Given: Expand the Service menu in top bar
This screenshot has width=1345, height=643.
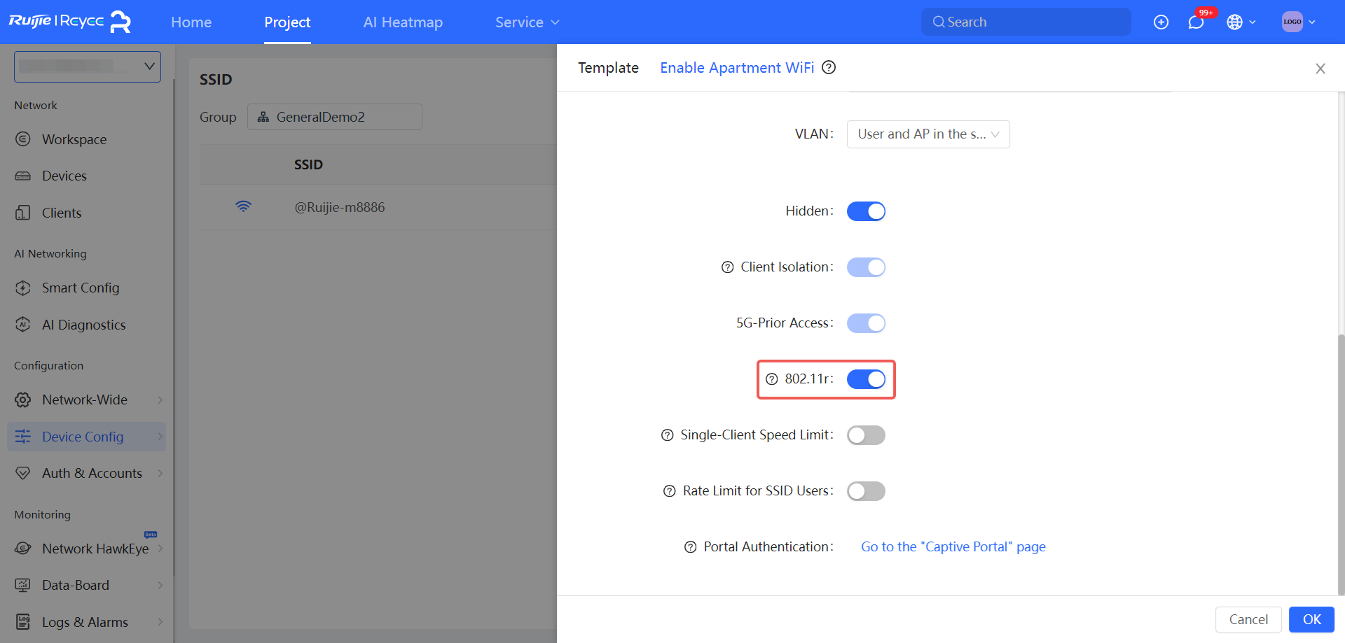Looking at the screenshot, I should point(527,22).
